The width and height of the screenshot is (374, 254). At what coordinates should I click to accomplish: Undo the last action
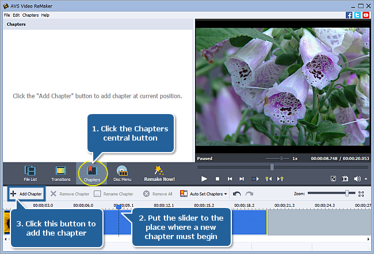click(x=236, y=194)
